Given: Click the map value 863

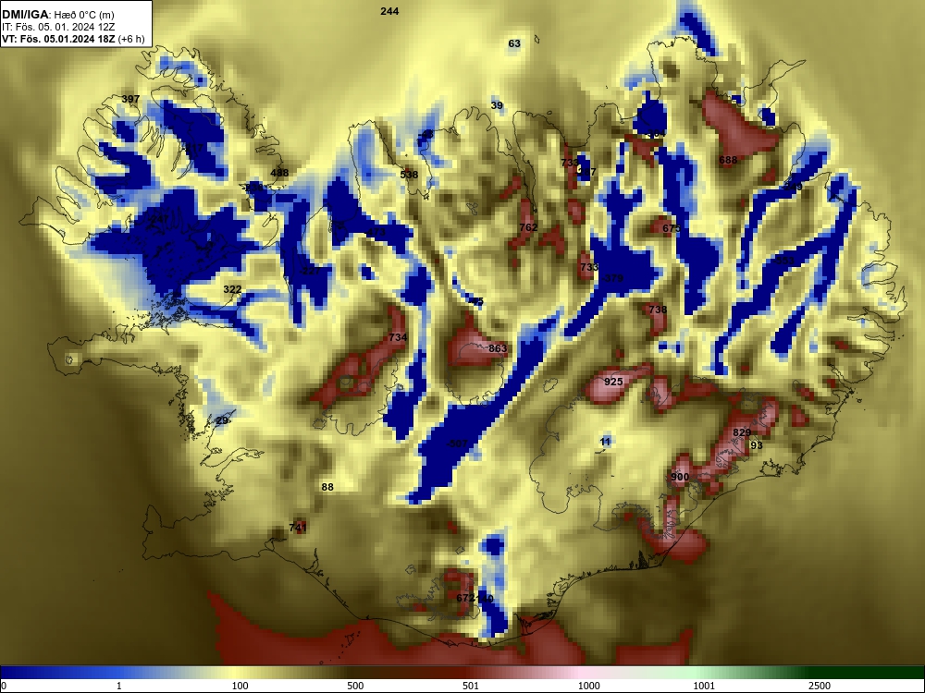Looking at the screenshot, I should point(498,348).
